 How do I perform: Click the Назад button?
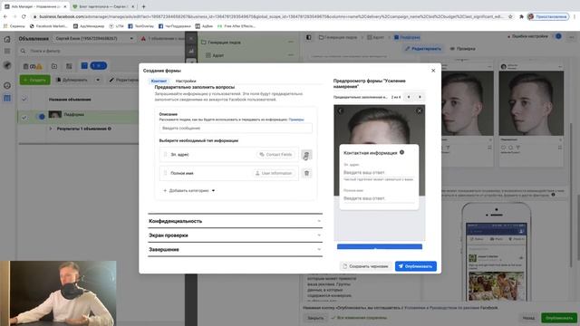point(528,318)
